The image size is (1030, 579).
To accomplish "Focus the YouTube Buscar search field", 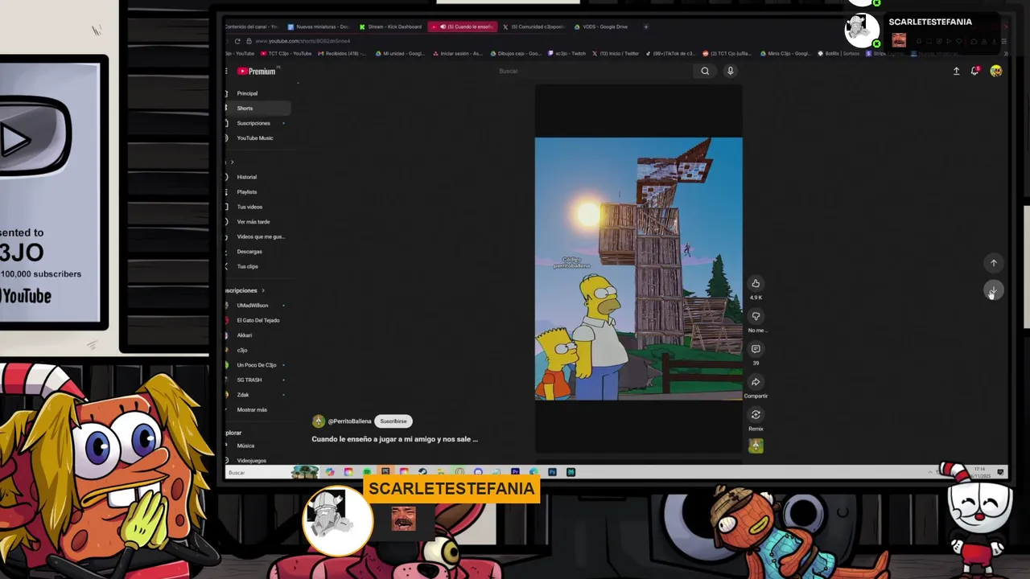I will (x=595, y=71).
